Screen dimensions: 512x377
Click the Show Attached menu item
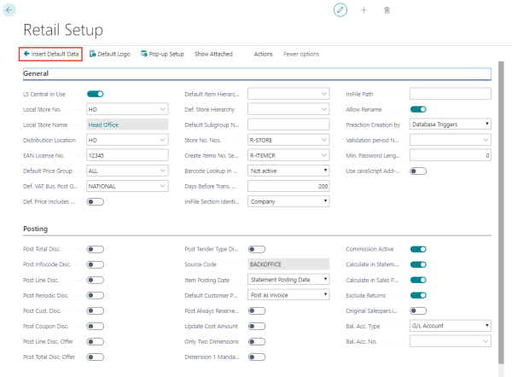(213, 54)
